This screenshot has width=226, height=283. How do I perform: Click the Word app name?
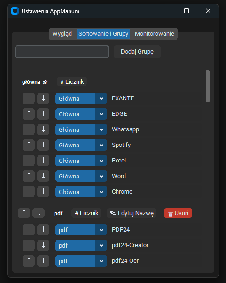pos(119,176)
